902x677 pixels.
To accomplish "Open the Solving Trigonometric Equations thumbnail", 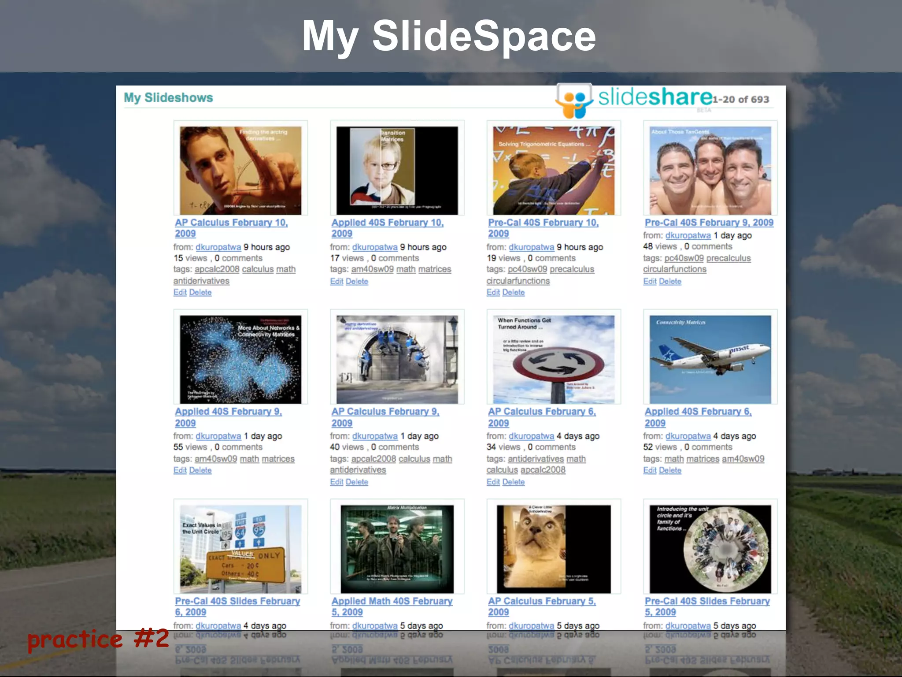I will click(553, 170).
